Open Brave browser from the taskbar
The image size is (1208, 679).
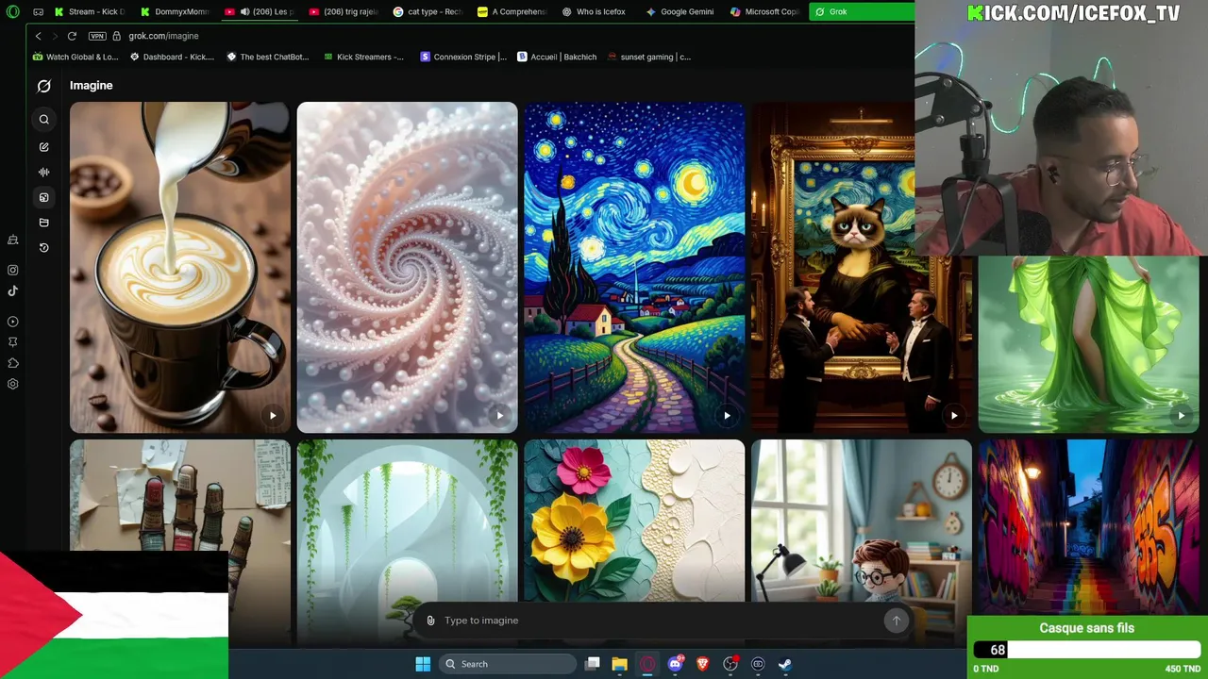[x=702, y=664]
